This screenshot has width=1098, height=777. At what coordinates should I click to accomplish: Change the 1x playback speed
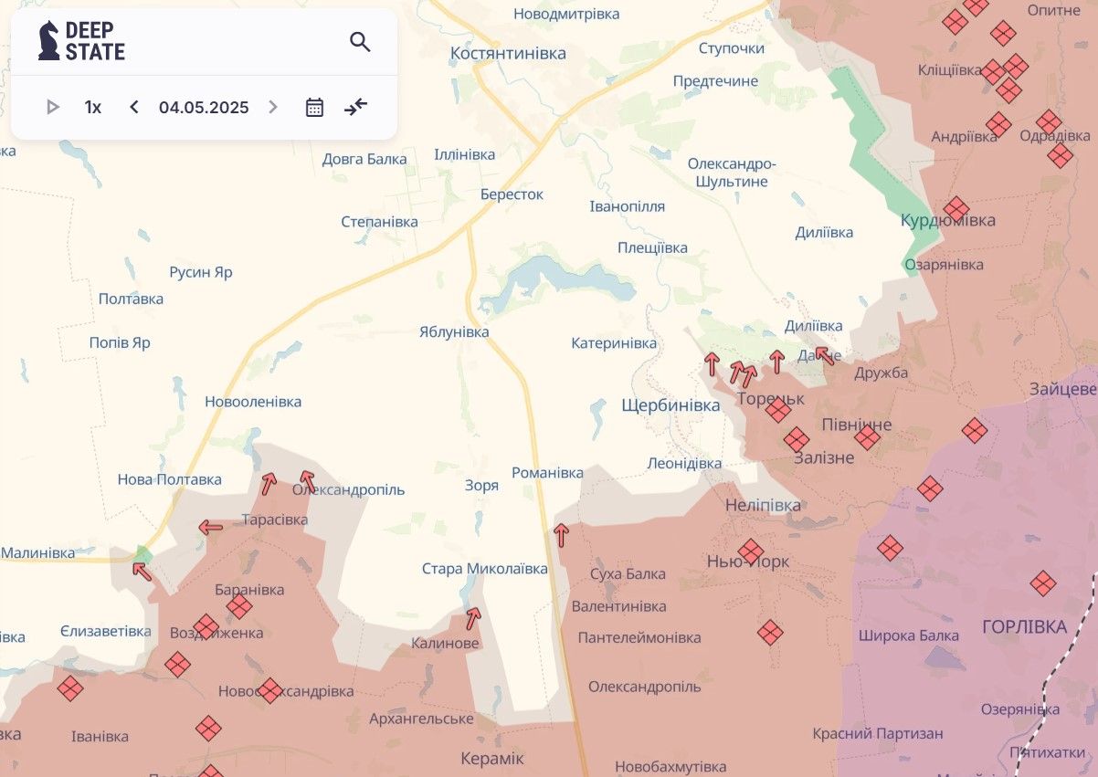[93, 108]
